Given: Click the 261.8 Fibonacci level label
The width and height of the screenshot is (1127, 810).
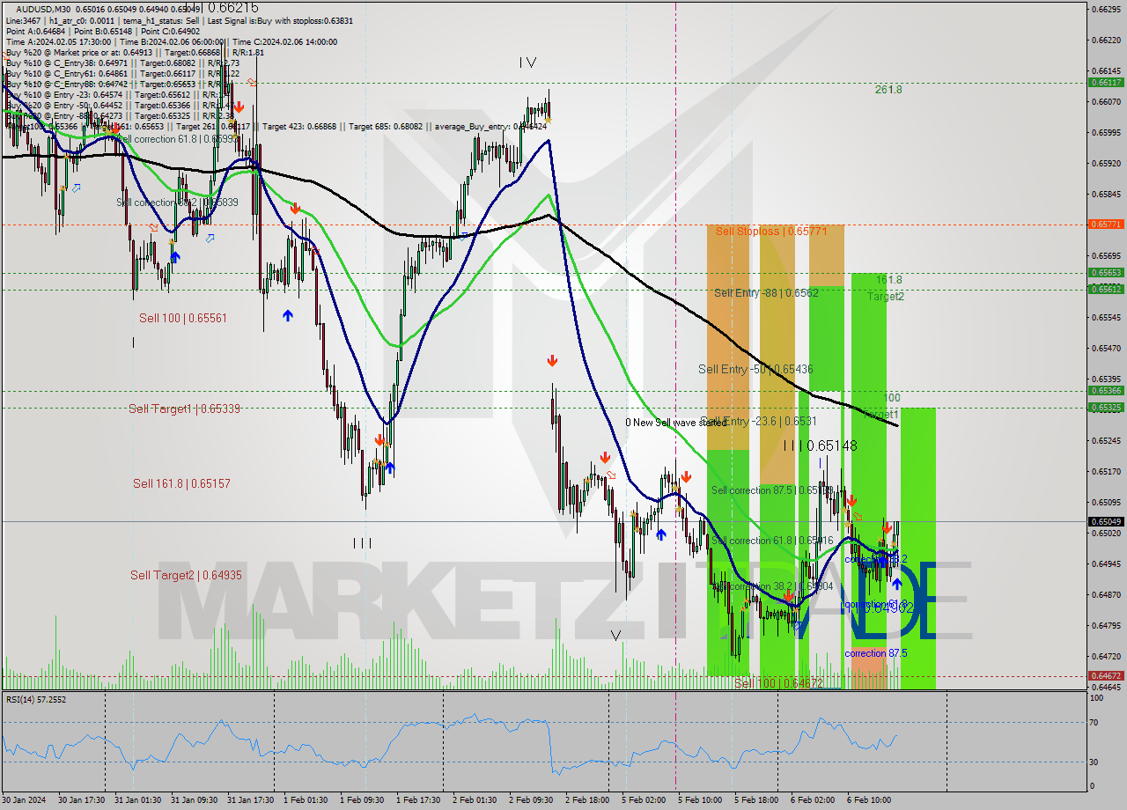Looking at the screenshot, I should (888, 90).
